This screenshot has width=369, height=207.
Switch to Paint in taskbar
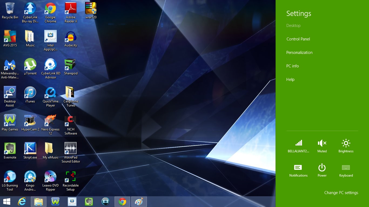(139, 202)
